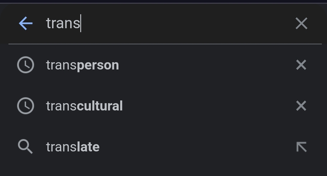
Task: Clear the search field with the X icon
Action: pyautogui.click(x=301, y=23)
